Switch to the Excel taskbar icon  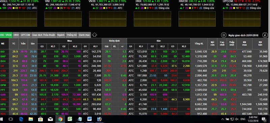coord(70,119)
